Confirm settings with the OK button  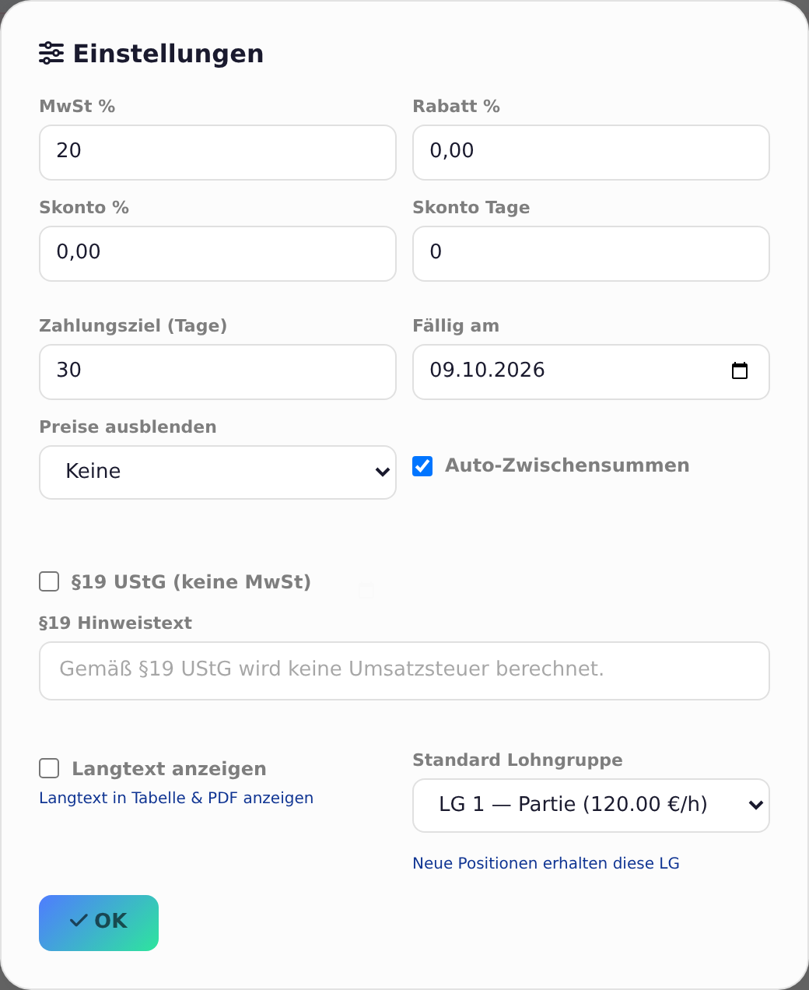tap(99, 923)
